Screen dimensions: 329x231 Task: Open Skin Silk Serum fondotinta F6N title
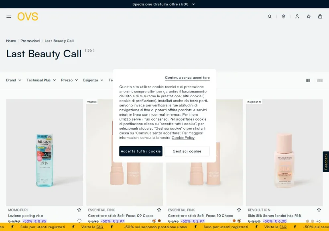[x=275, y=215]
